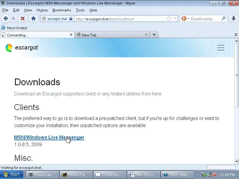Click the red security shield tray icon
The height and width of the screenshot is (179, 239).
(x=215, y=175)
